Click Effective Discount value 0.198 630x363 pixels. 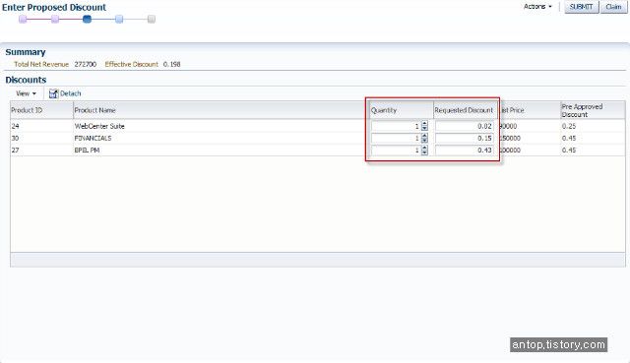(172, 64)
